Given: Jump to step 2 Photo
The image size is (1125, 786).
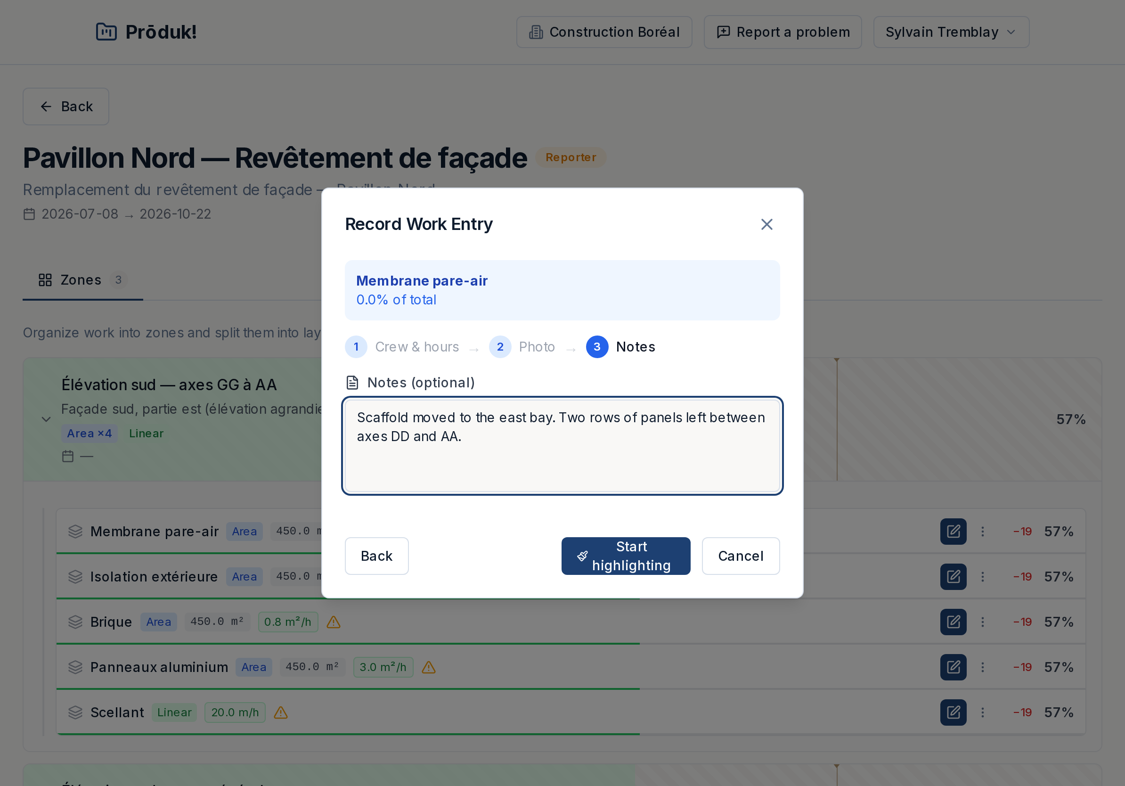Looking at the screenshot, I should tap(522, 346).
